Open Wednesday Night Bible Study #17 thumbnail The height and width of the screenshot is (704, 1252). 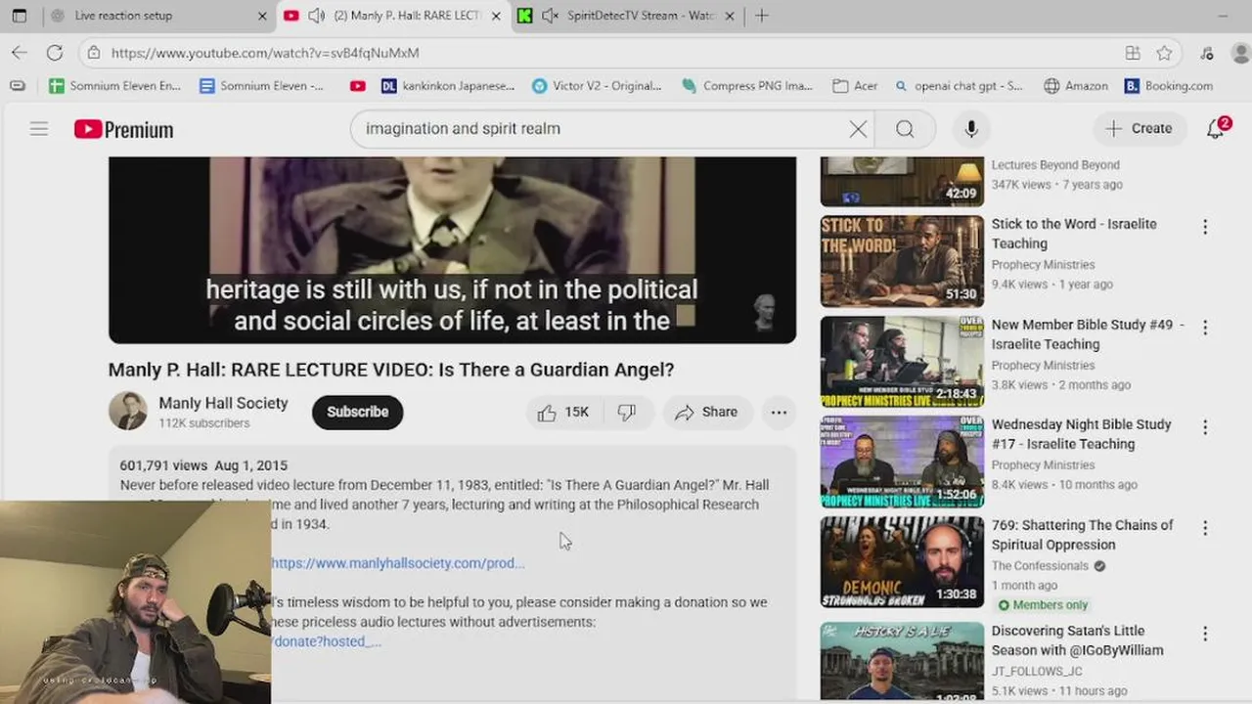902,462
